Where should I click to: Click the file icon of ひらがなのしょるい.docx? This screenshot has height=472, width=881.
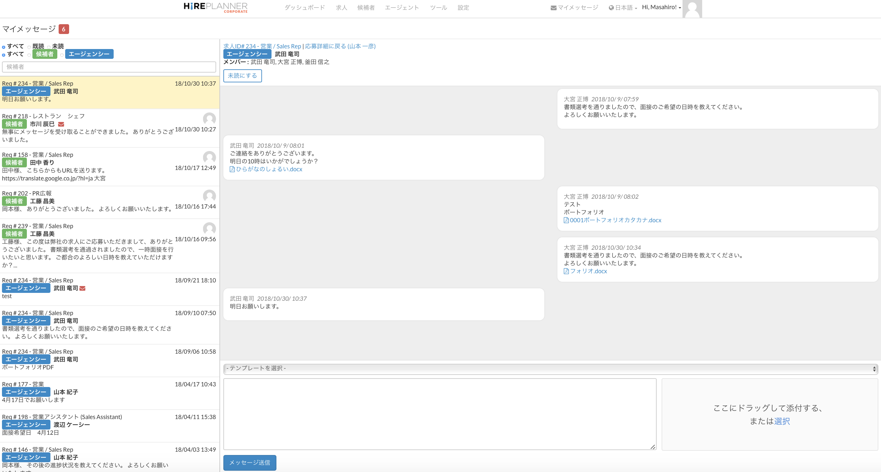(232, 169)
